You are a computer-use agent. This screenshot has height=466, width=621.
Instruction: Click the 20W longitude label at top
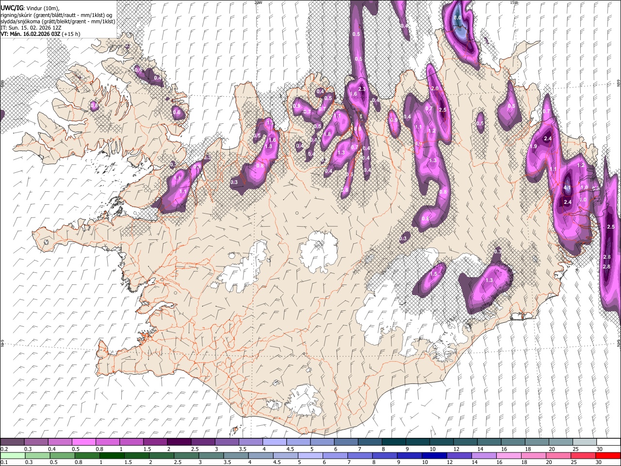[x=258, y=2]
